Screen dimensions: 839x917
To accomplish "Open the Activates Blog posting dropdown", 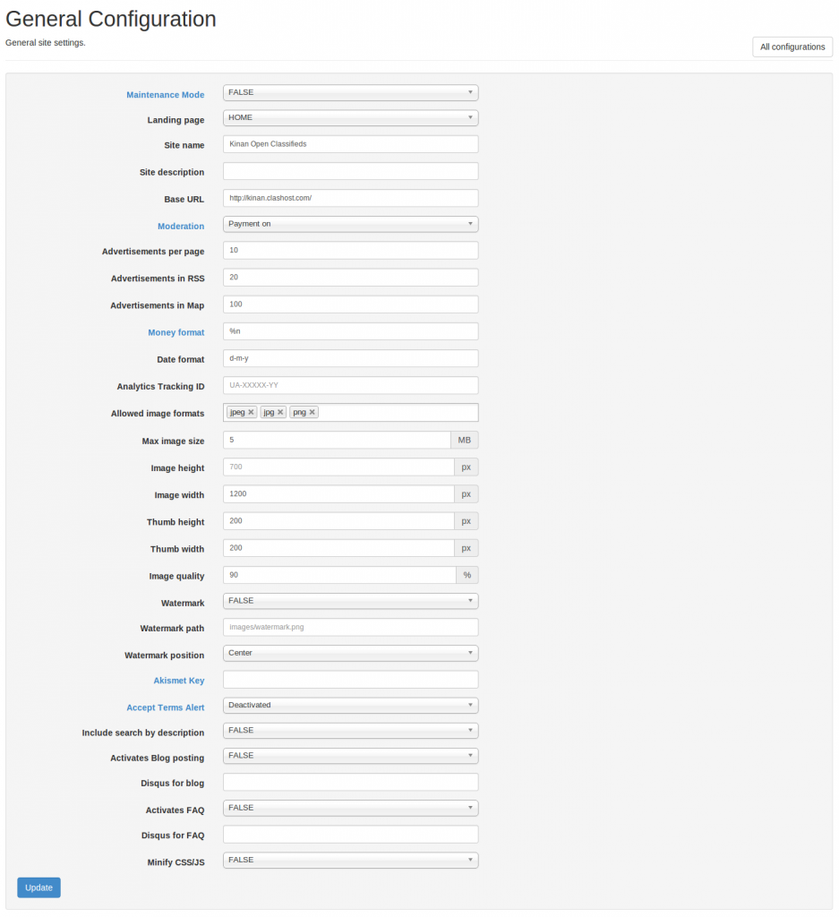I will tap(350, 756).
